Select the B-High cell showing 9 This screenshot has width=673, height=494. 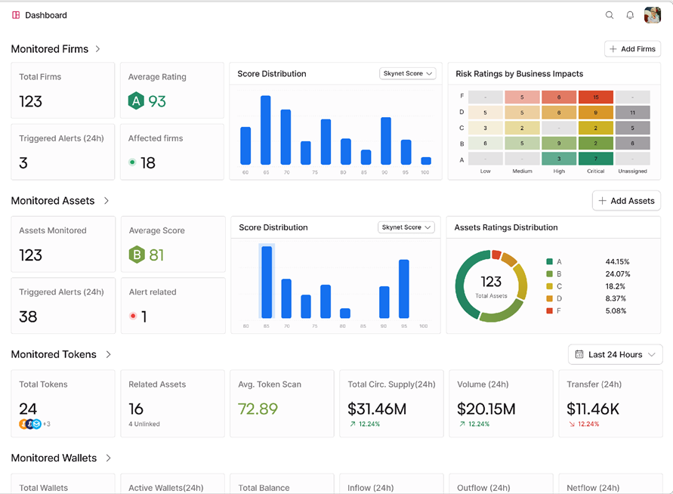559,144
